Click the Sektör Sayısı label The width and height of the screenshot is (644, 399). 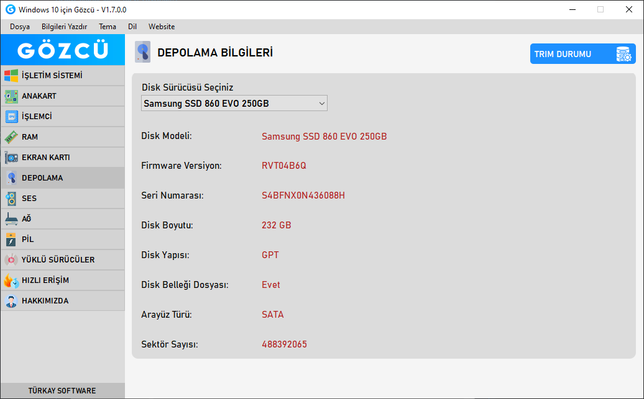[x=170, y=344]
